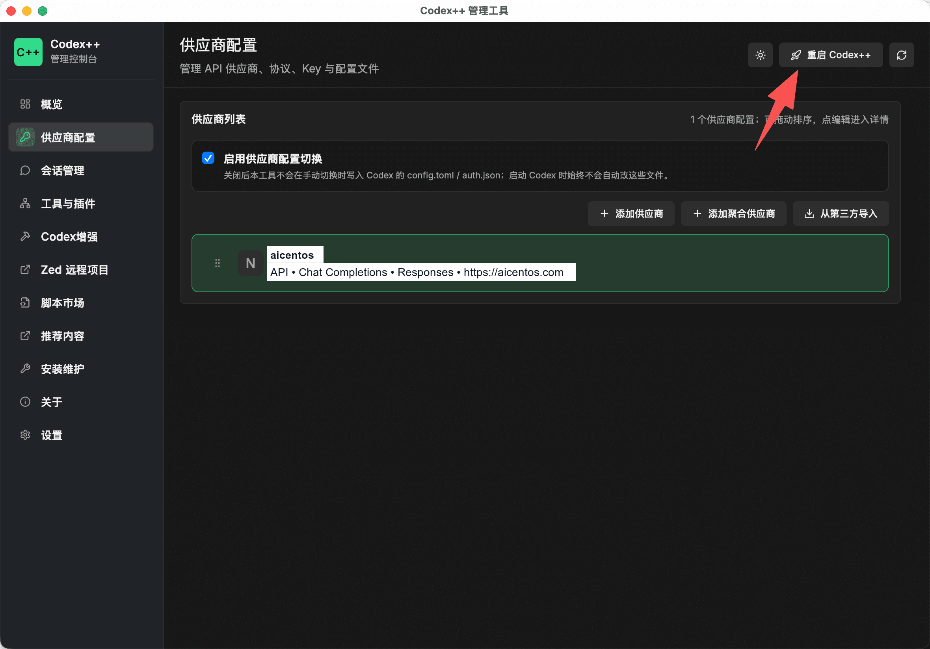Click the 启用供应商配置切换 label
The image size is (930, 649).
coord(273,159)
